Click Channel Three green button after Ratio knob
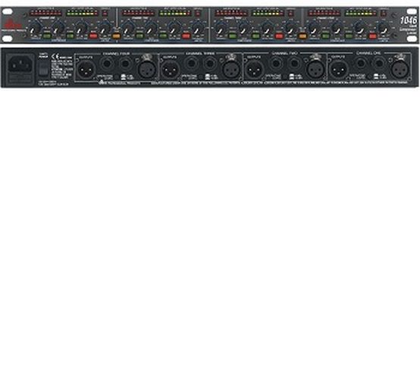 [x=255, y=36]
